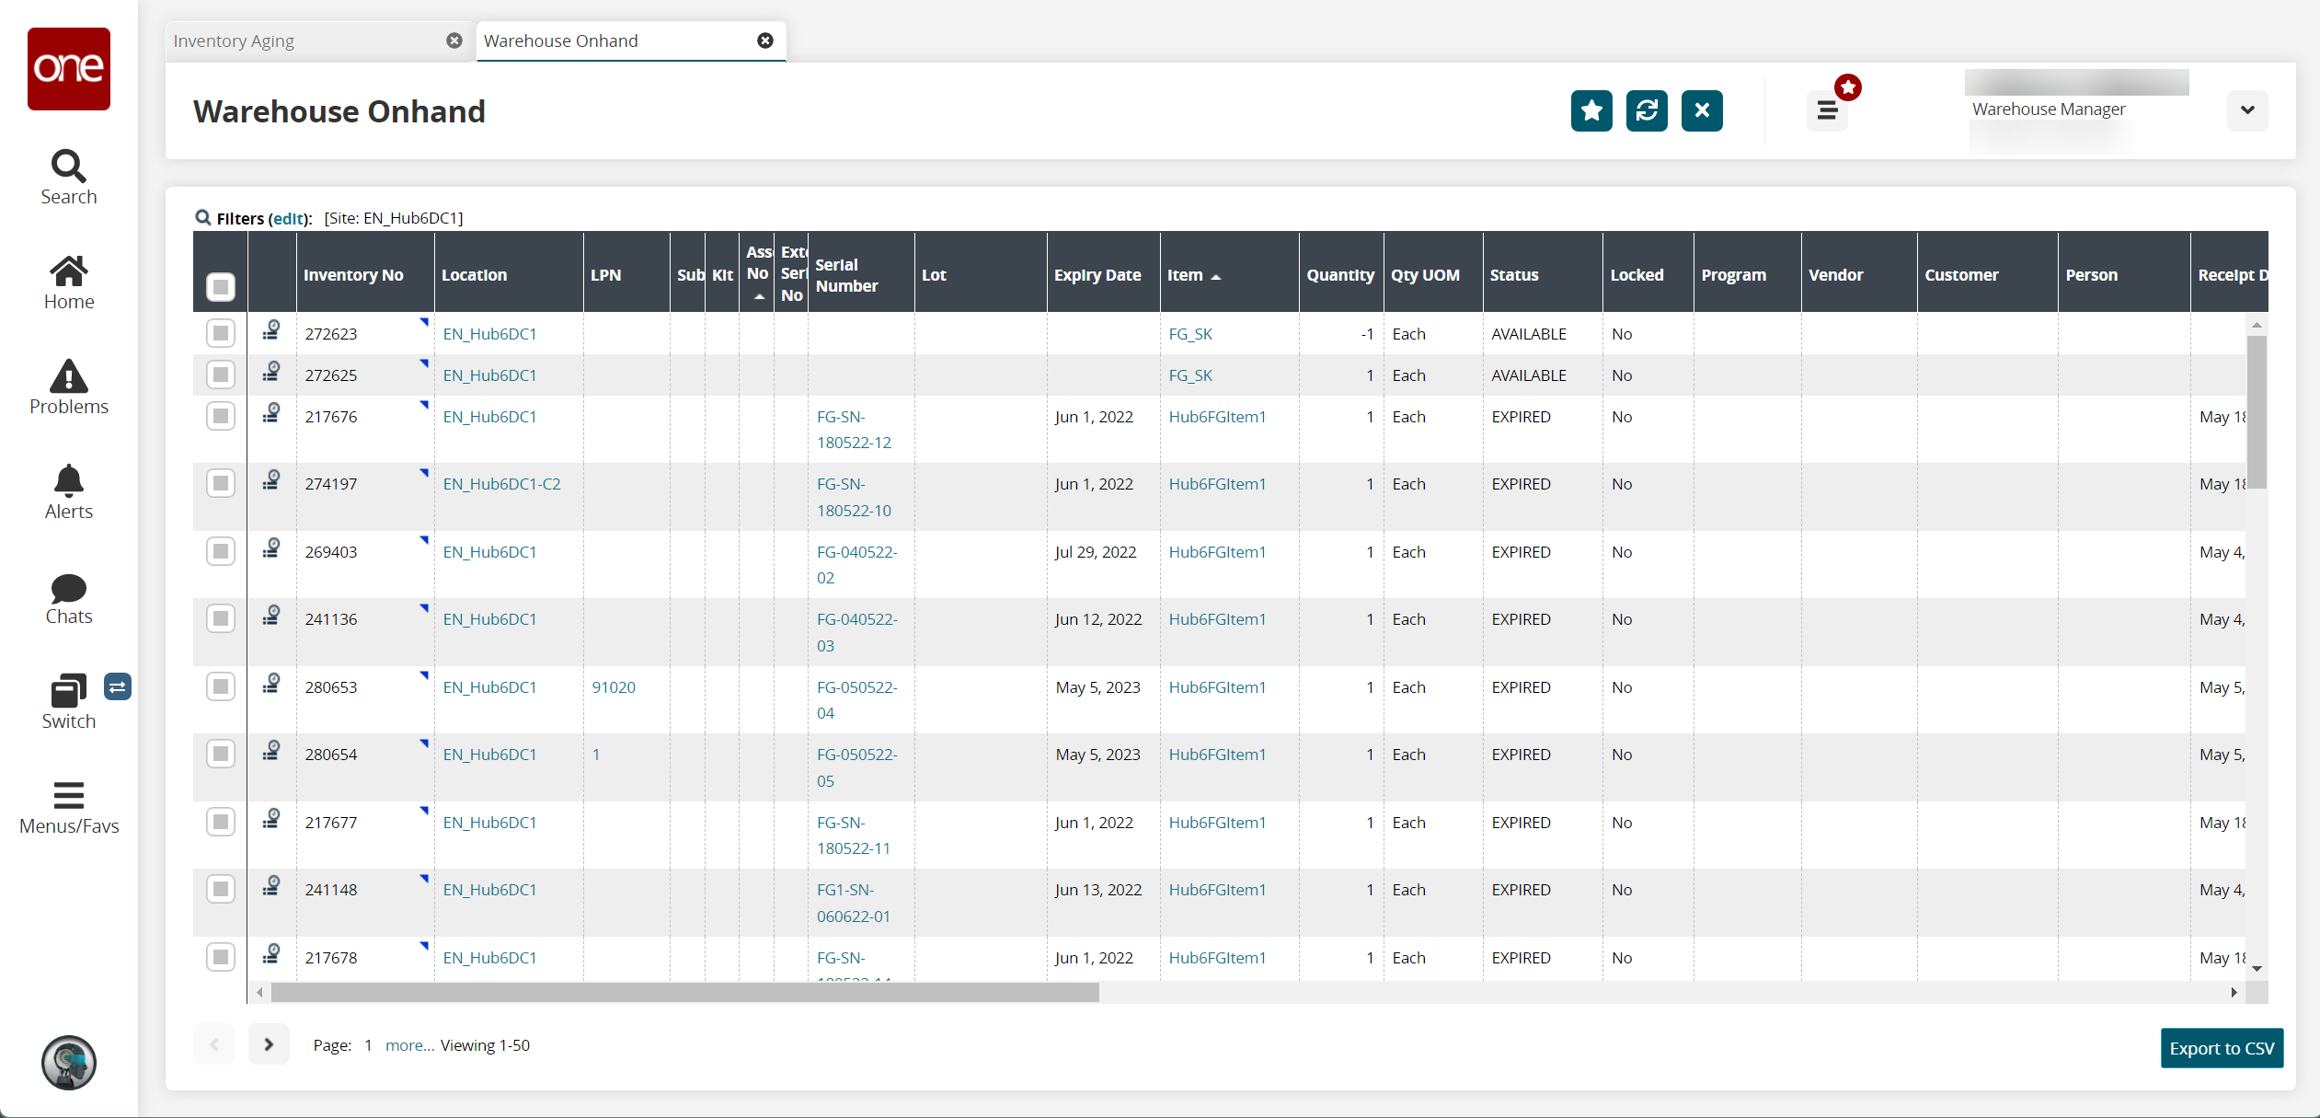The height and width of the screenshot is (1118, 2320).
Task: Click the scroll-down arrow of the table scrollbar
Action: pyautogui.click(x=2257, y=968)
